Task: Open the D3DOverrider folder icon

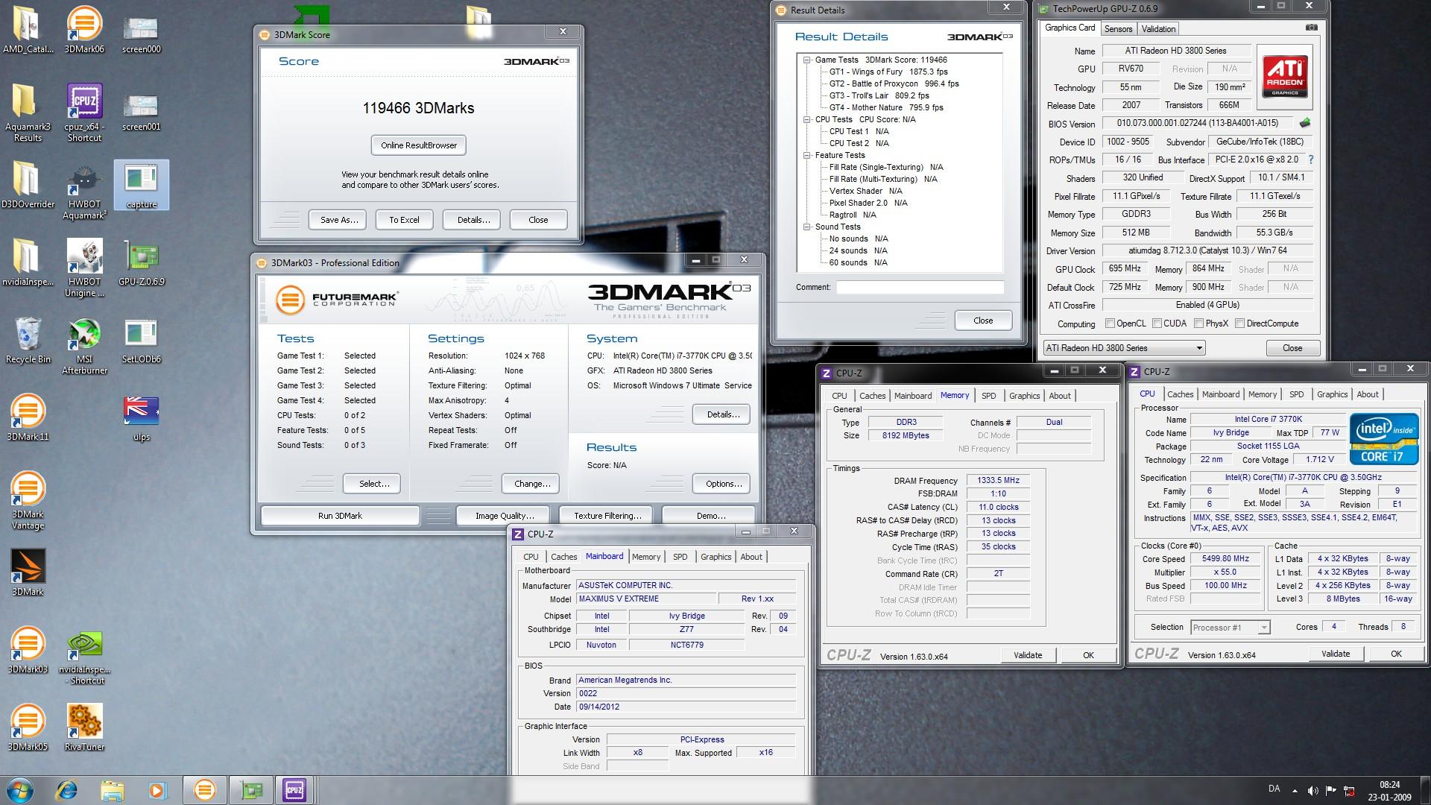Action: (x=28, y=185)
